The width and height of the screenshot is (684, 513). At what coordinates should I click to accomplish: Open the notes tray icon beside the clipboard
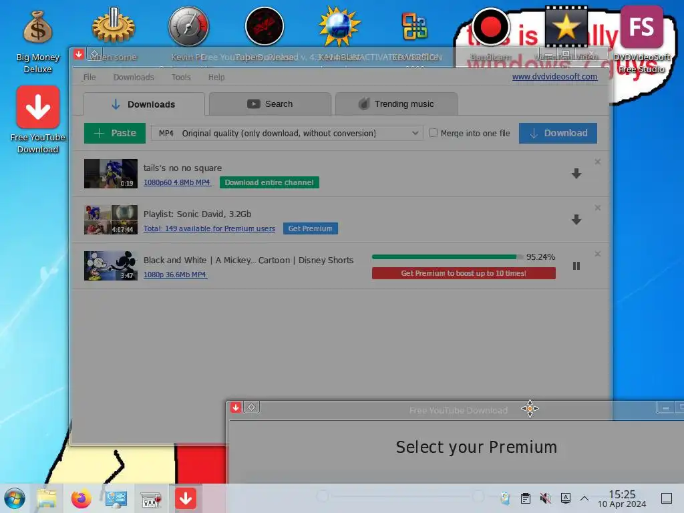(505, 498)
